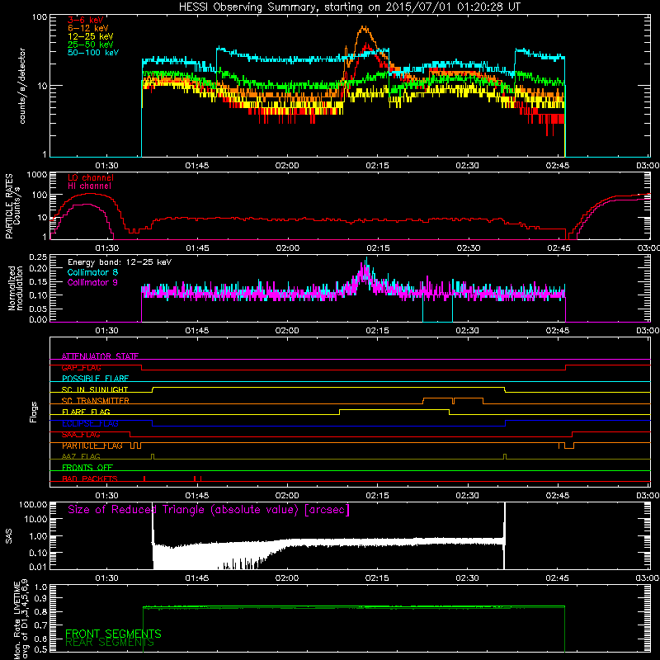
Task: Click the 'ATTENUATOR_STATE' flag label
Action: pos(100,356)
